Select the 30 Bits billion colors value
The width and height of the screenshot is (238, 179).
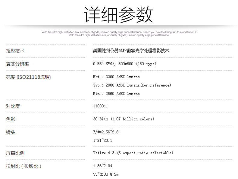(124, 119)
